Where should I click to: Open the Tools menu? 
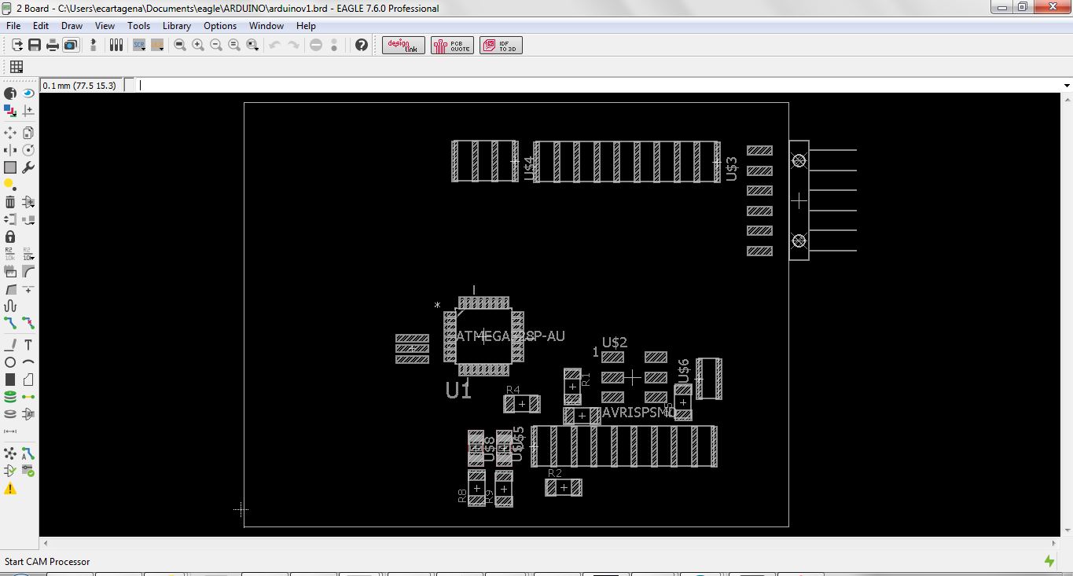(x=138, y=26)
